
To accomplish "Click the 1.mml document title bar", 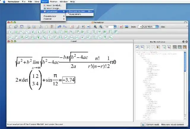I will coord(70,41).
